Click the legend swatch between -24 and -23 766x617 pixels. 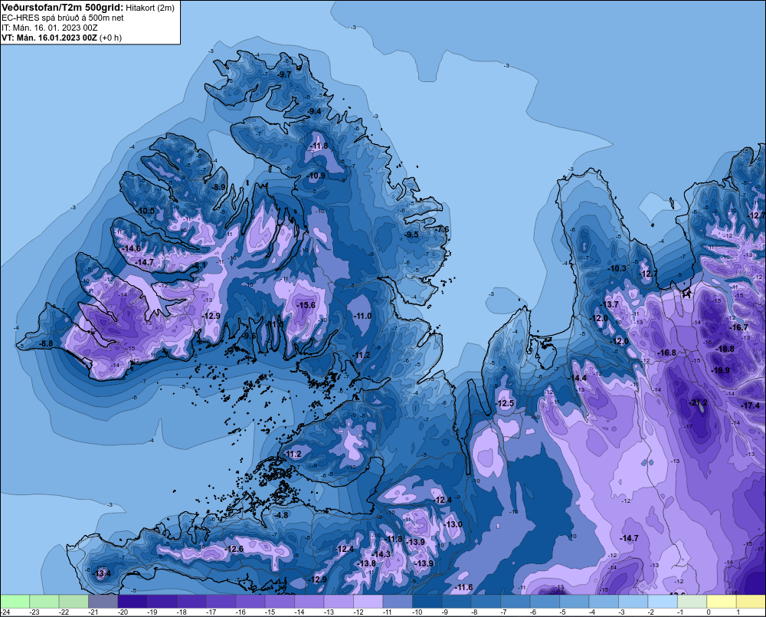click(15, 601)
